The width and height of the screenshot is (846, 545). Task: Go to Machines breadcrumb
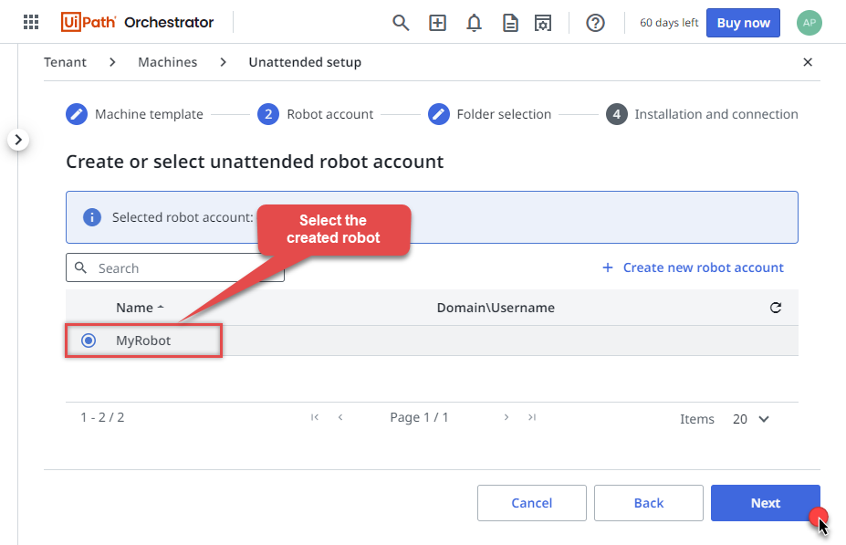coord(167,62)
